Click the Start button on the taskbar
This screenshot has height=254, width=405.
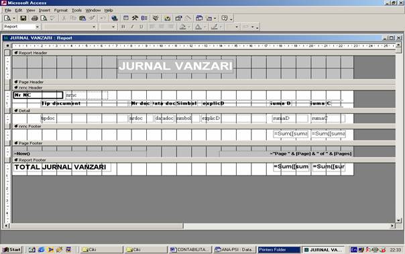[x=12, y=249]
